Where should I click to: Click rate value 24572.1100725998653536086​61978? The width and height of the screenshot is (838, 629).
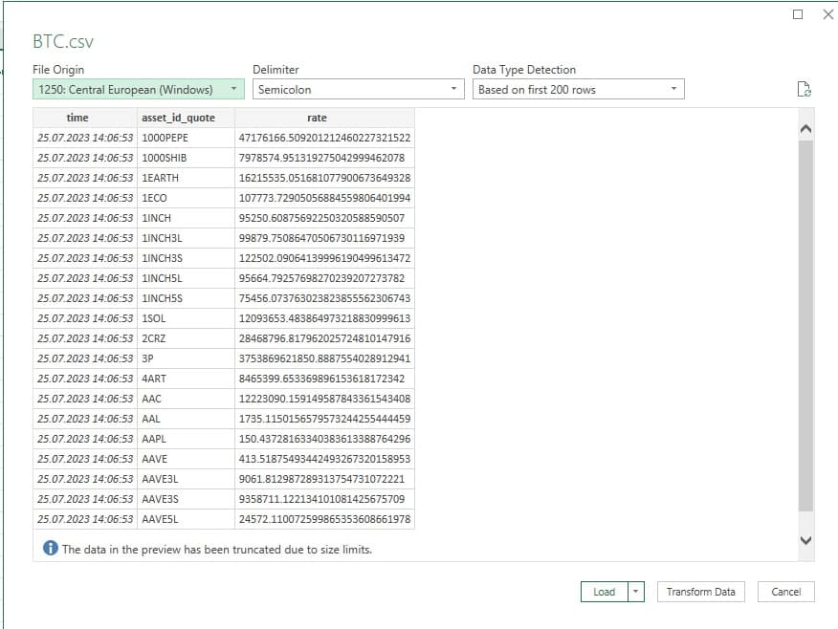pos(324,519)
